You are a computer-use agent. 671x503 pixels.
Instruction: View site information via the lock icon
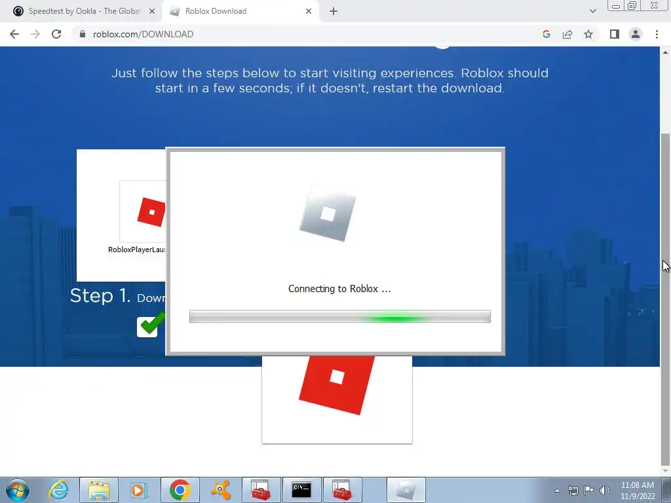(83, 34)
